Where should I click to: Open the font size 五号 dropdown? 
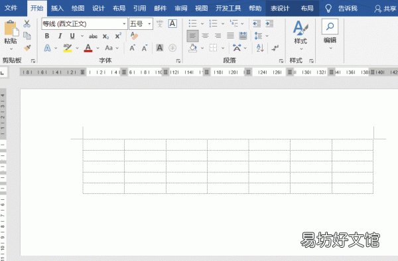[149, 24]
